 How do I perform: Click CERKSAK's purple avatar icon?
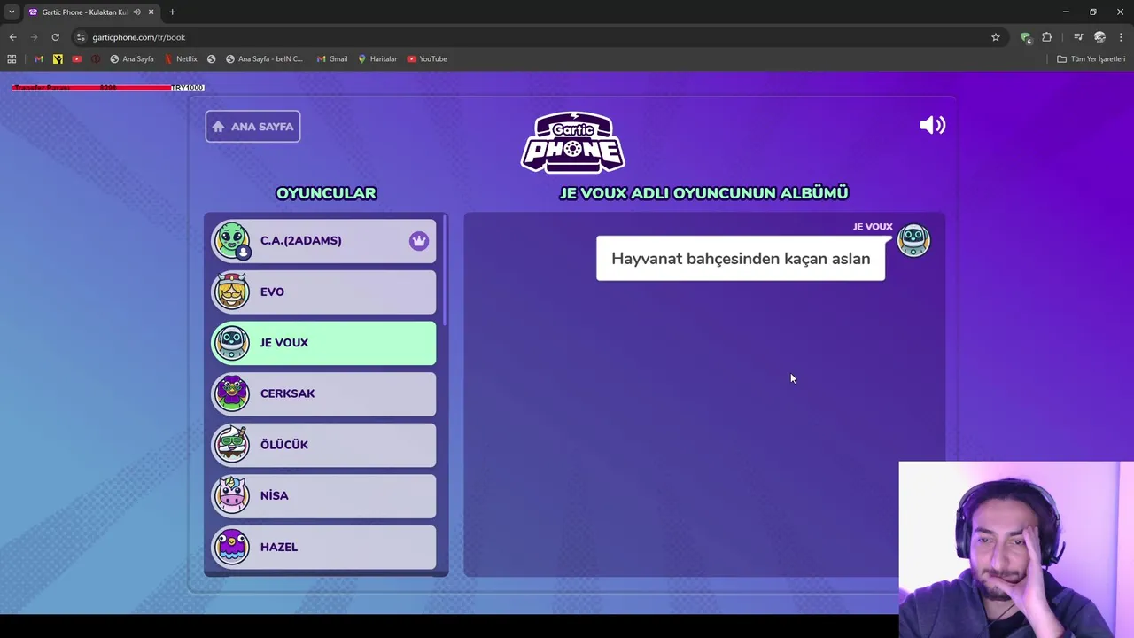coord(231,393)
